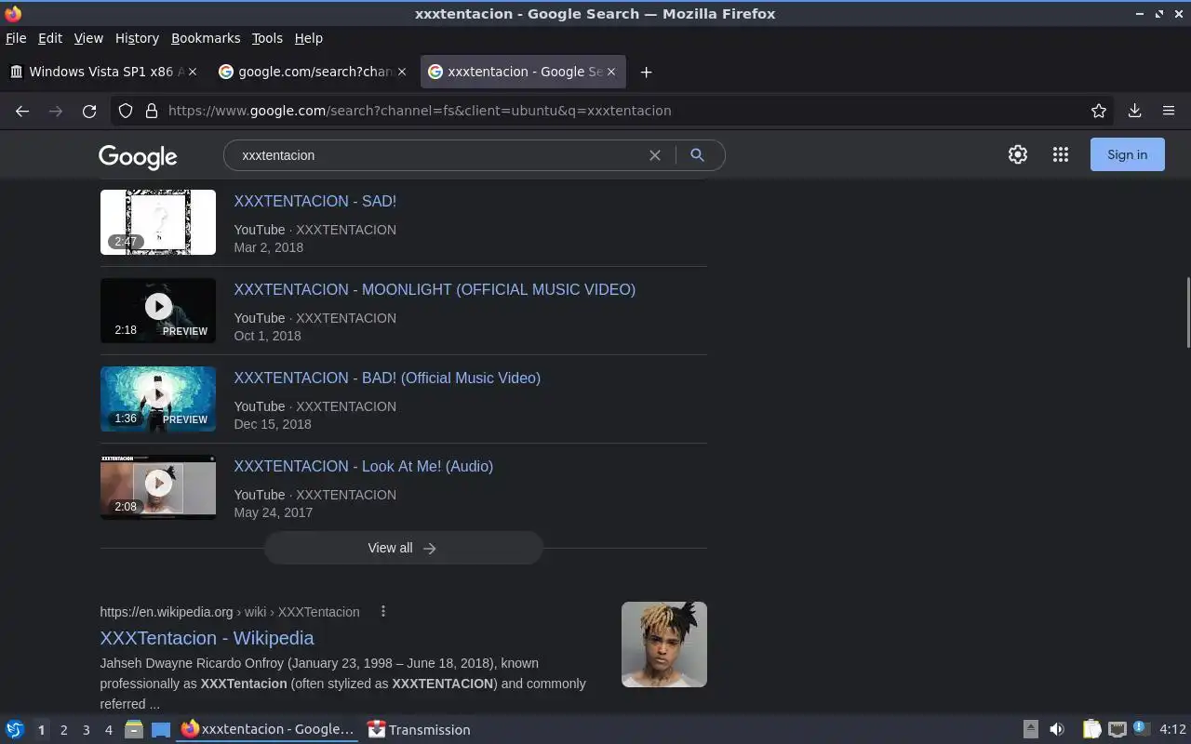Switch to workspace 2
Image resolution: width=1191 pixels, height=744 pixels.
pos(64,730)
